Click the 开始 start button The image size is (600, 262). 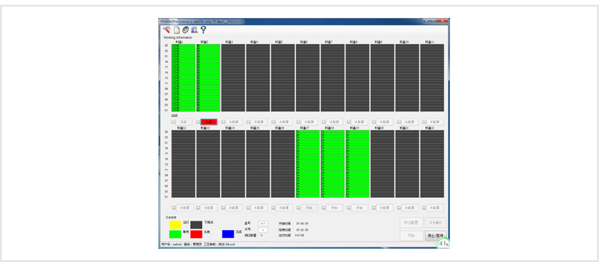tap(411, 236)
